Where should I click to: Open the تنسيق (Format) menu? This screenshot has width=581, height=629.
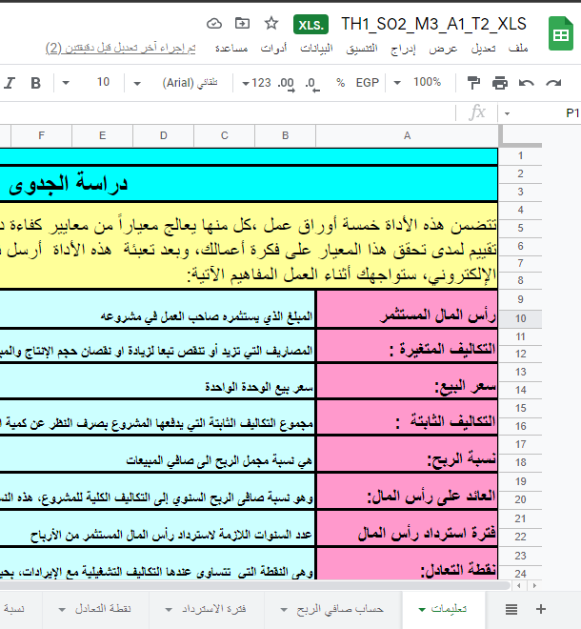[355, 48]
